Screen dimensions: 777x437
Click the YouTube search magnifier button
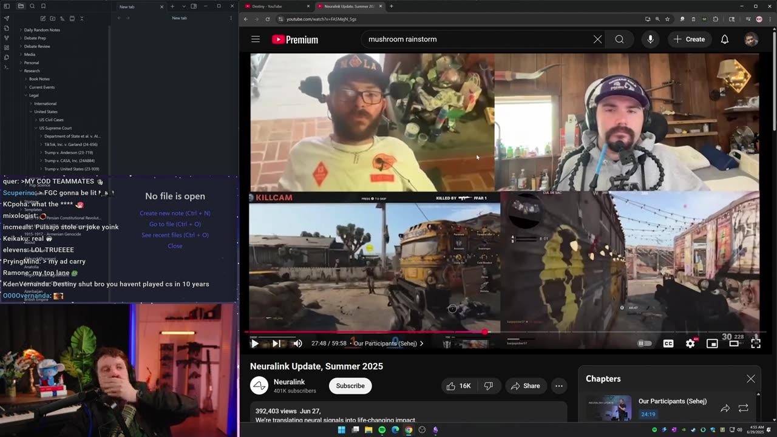pos(619,39)
